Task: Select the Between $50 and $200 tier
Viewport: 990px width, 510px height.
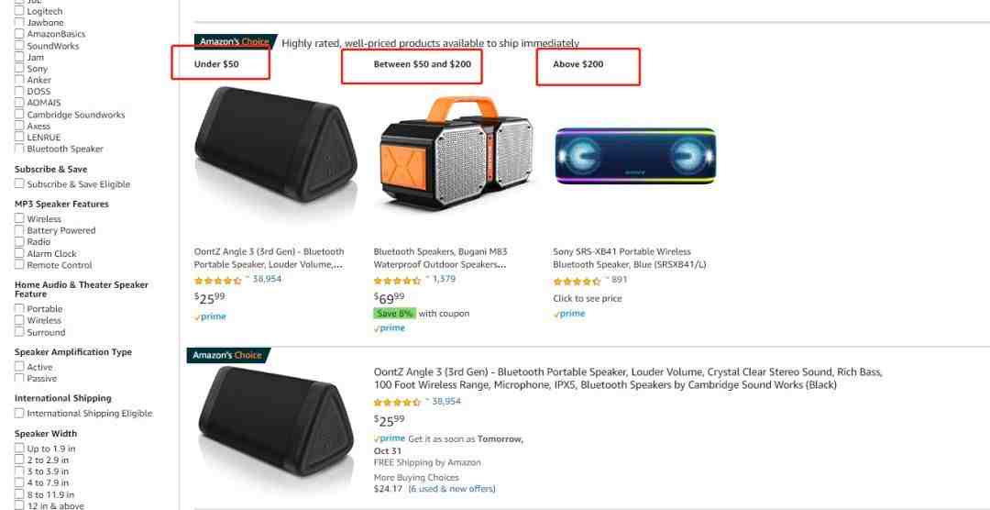Action: [x=423, y=64]
